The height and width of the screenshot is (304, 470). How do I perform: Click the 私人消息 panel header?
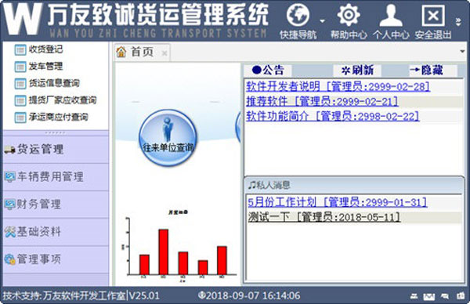pos(354,185)
